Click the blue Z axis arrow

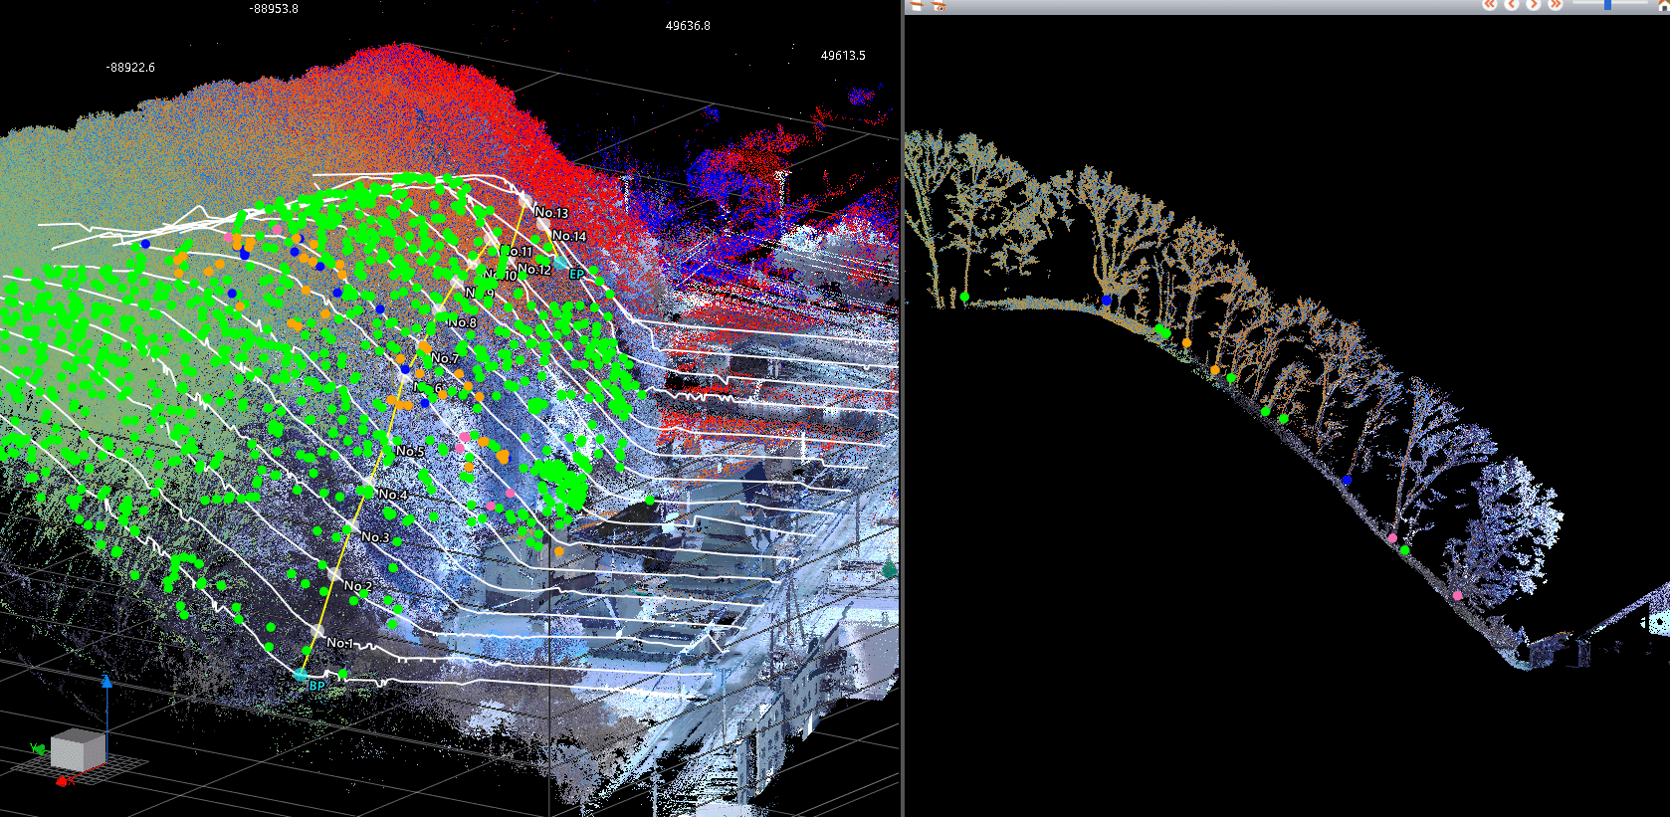106,682
